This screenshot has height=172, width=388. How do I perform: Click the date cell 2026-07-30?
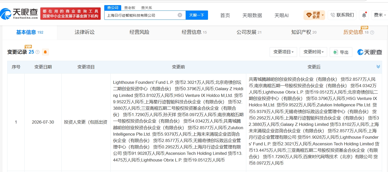43,122
